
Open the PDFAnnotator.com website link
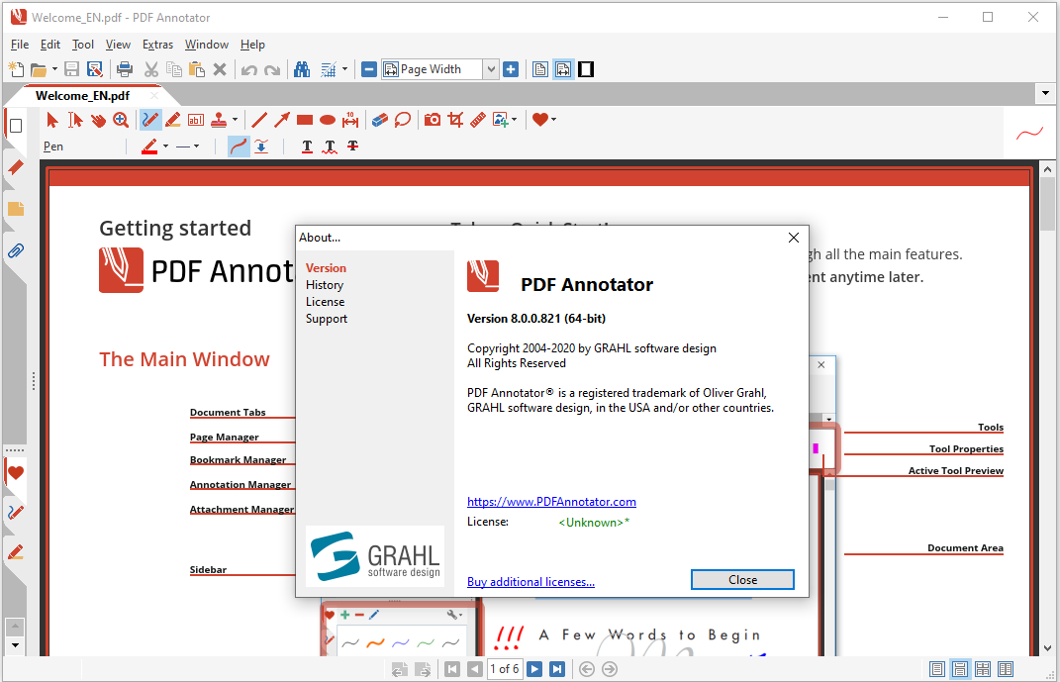[551, 502]
